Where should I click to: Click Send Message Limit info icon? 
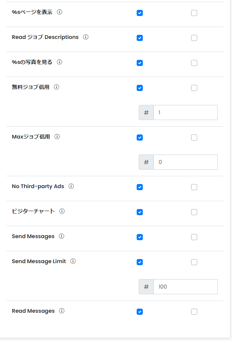click(x=73, y=261)
